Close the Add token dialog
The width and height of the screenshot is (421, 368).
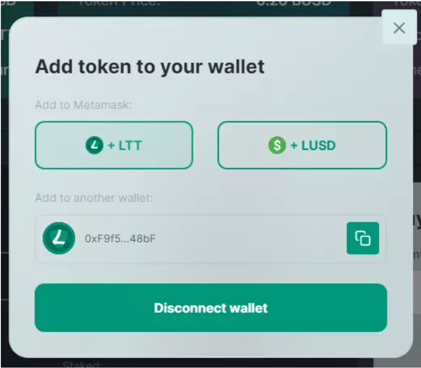(399, 28)
